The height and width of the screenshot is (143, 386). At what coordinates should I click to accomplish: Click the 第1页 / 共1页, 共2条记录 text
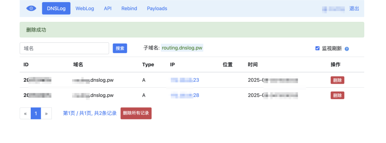tap(90, 113)
